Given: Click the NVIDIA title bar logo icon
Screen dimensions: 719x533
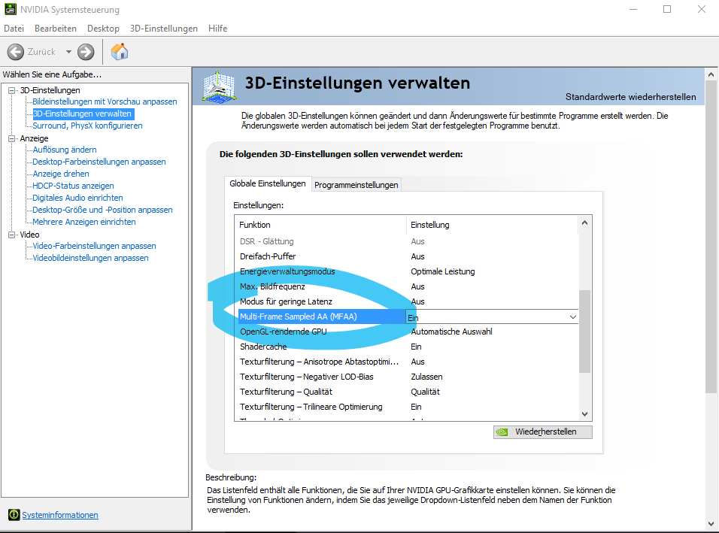Looking at the screenshot, I should click(10, 9).
